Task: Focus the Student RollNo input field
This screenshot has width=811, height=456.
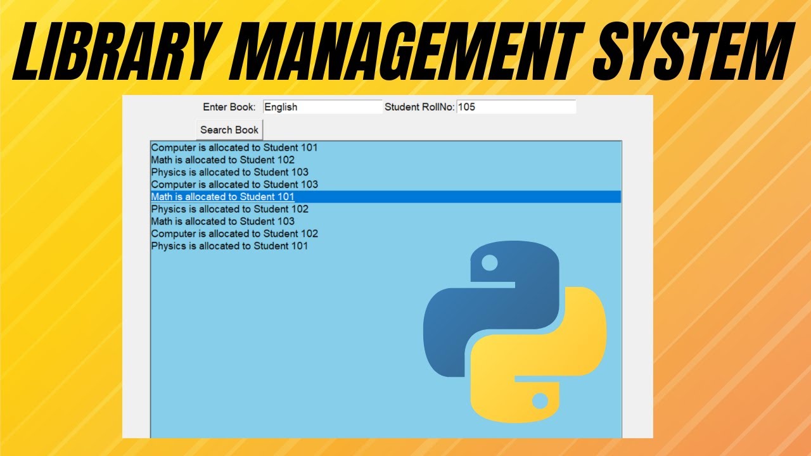Action: (x=516, y=107)
